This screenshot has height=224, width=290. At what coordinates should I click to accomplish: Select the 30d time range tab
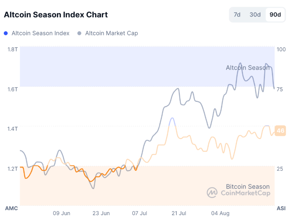(x=255, y=15)
